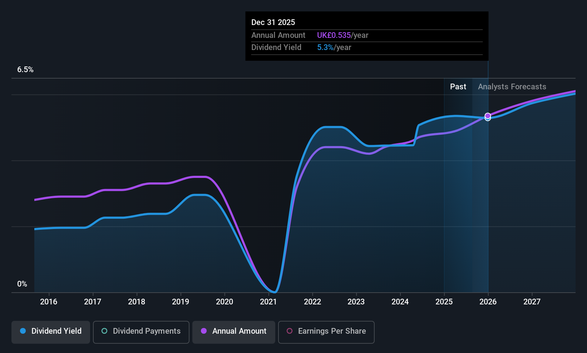Click the Dec 31 2025 tooltip date
This screenshot has height=353, width=587.
(x=273, y=23)
